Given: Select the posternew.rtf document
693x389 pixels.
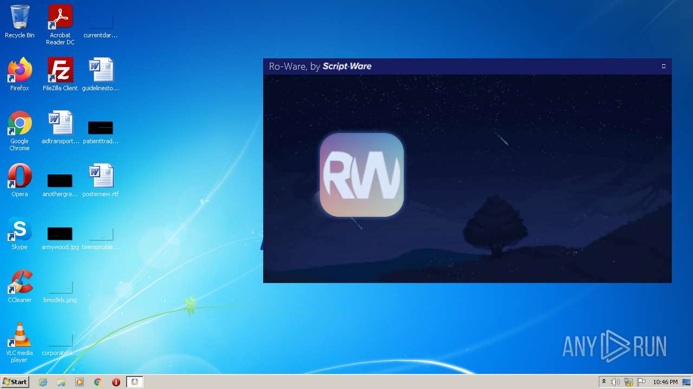Looking at the screenshot, I should coord(101,180).
